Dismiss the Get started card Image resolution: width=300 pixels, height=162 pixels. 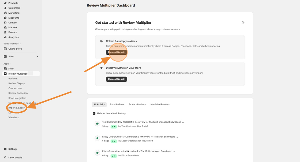243,22
